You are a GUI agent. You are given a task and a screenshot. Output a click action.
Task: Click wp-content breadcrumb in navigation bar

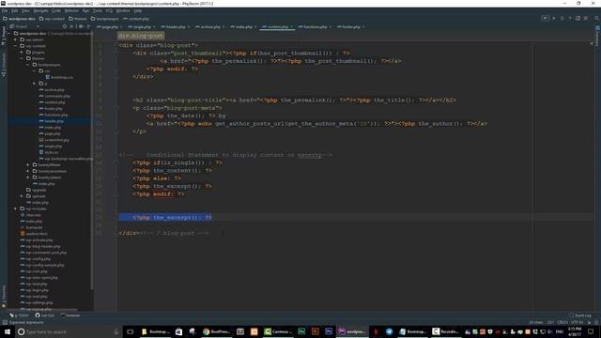[52, 19]
